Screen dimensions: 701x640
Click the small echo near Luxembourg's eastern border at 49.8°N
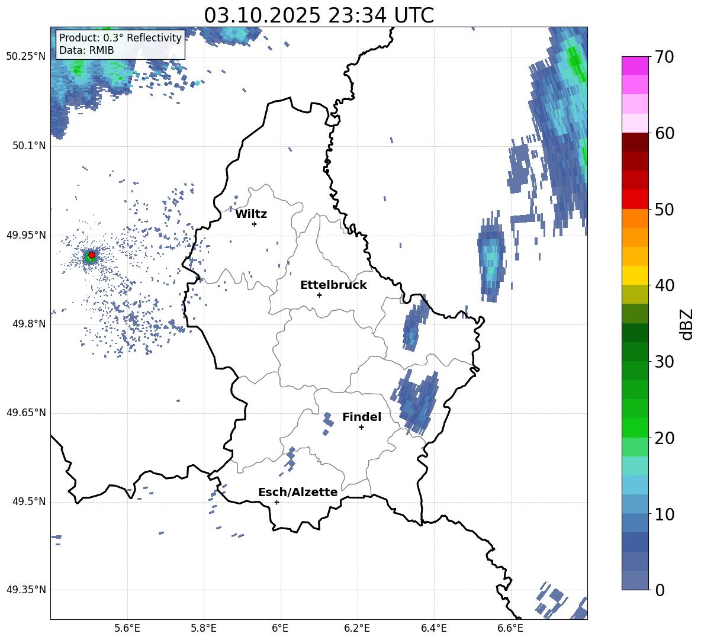click(x=414, y=324)
